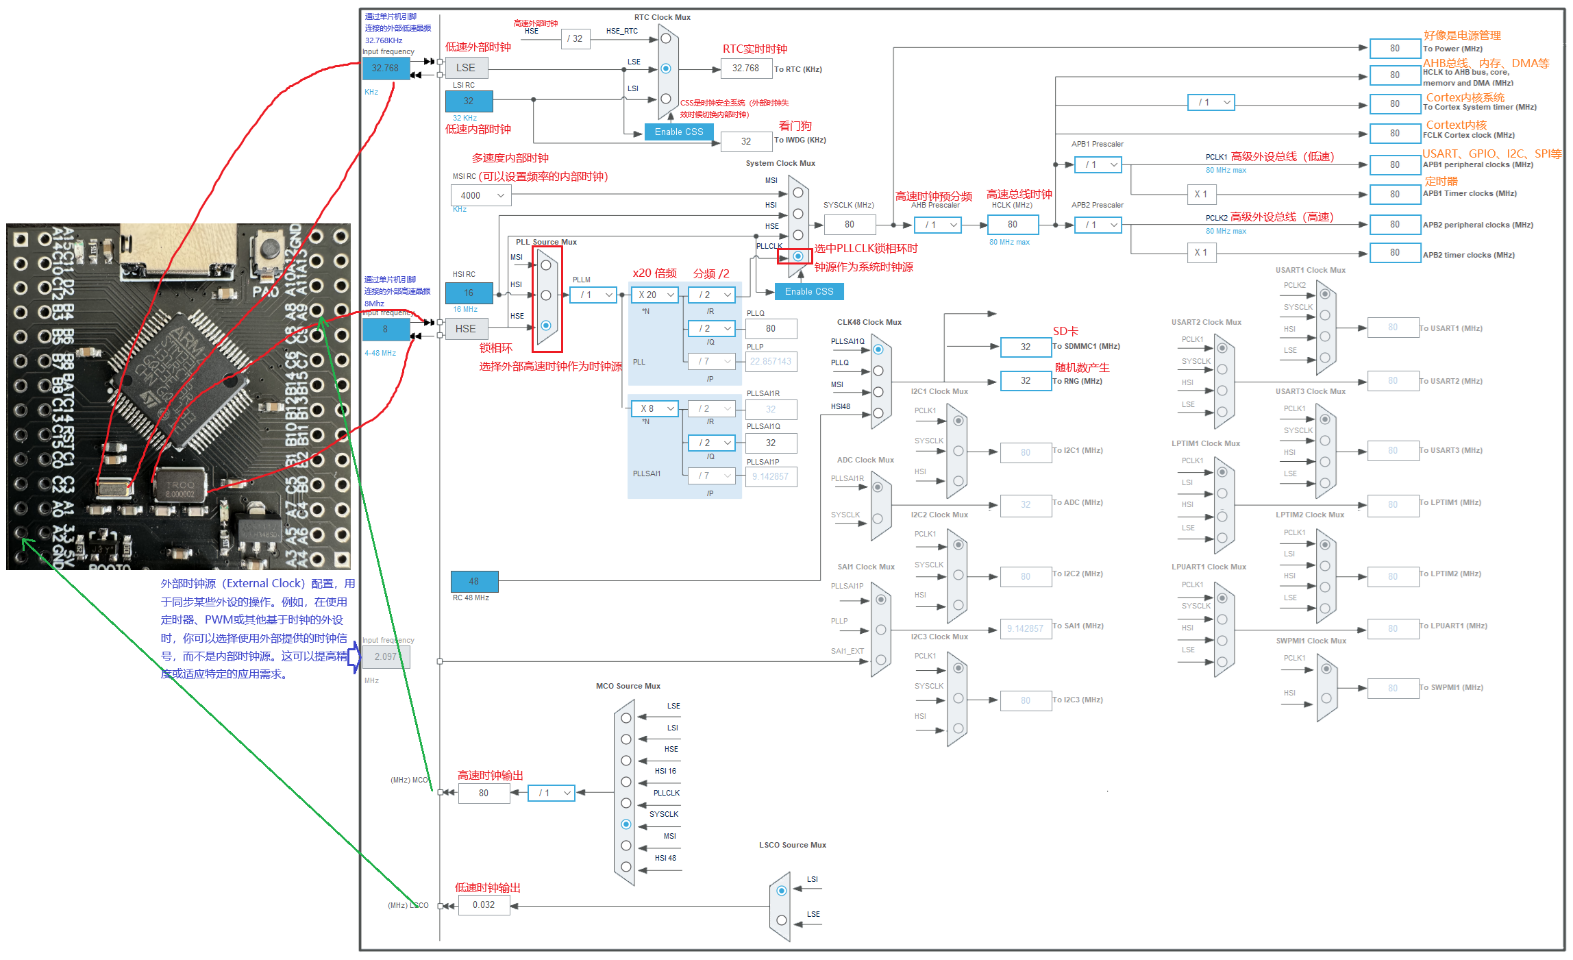Select LSE source in RTC Clock Mux

(x=665, y=69)
